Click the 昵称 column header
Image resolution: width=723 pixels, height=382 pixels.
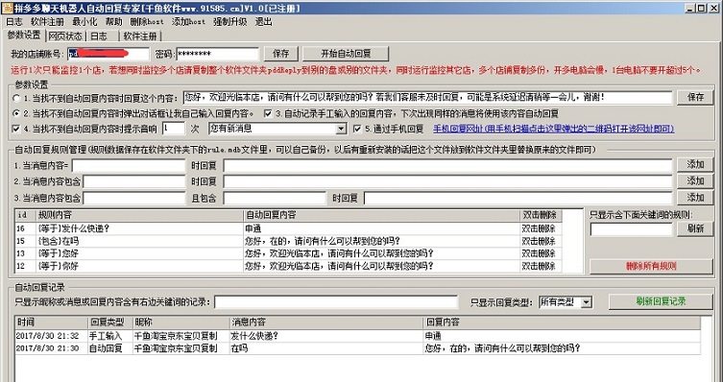[x=181, y=322]
